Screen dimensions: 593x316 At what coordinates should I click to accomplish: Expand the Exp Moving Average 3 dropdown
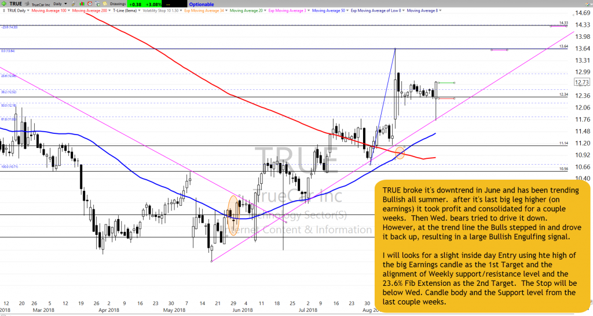309,10
